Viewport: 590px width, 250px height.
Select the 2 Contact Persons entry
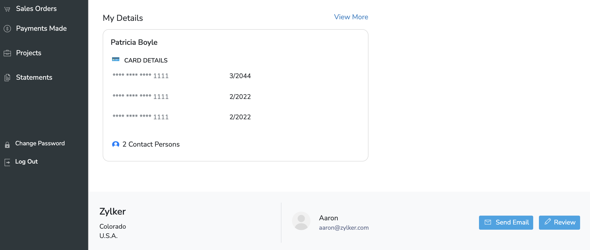[151, 144]
